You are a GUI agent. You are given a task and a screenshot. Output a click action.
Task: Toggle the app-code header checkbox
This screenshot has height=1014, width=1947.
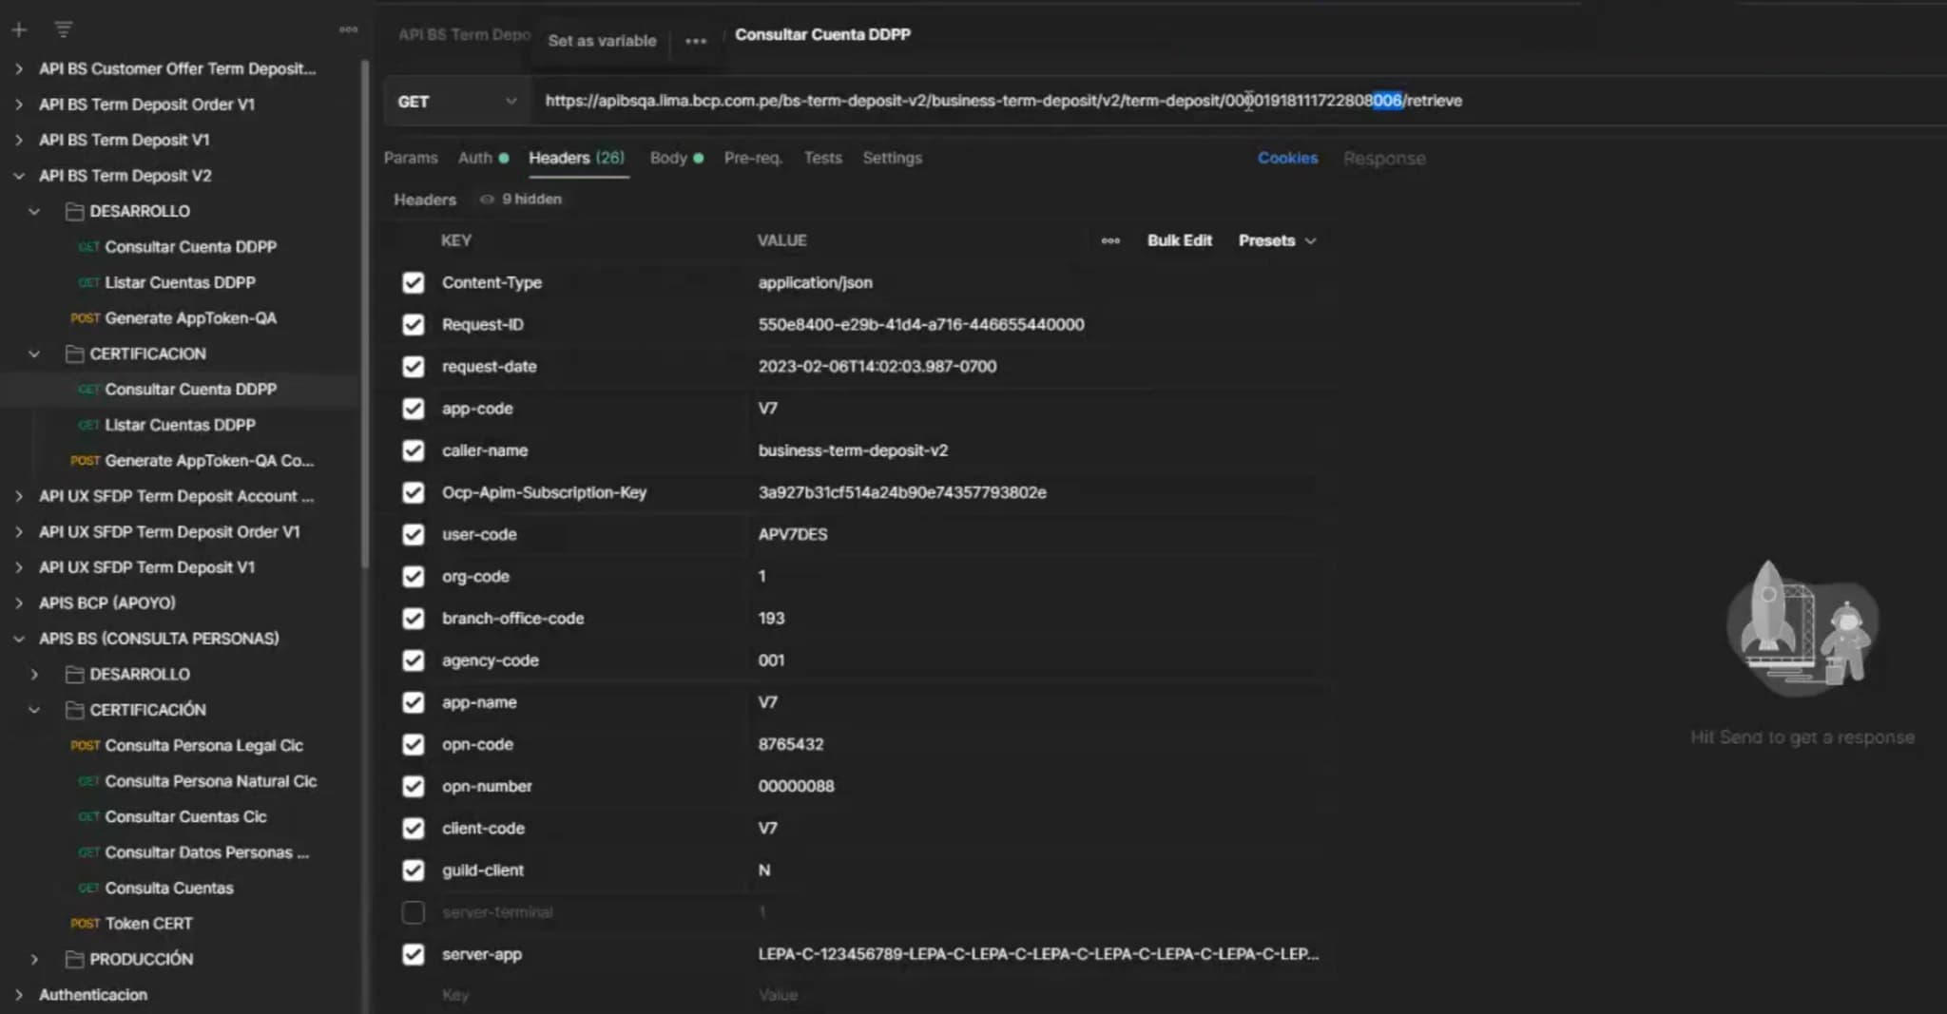point(413,409)
